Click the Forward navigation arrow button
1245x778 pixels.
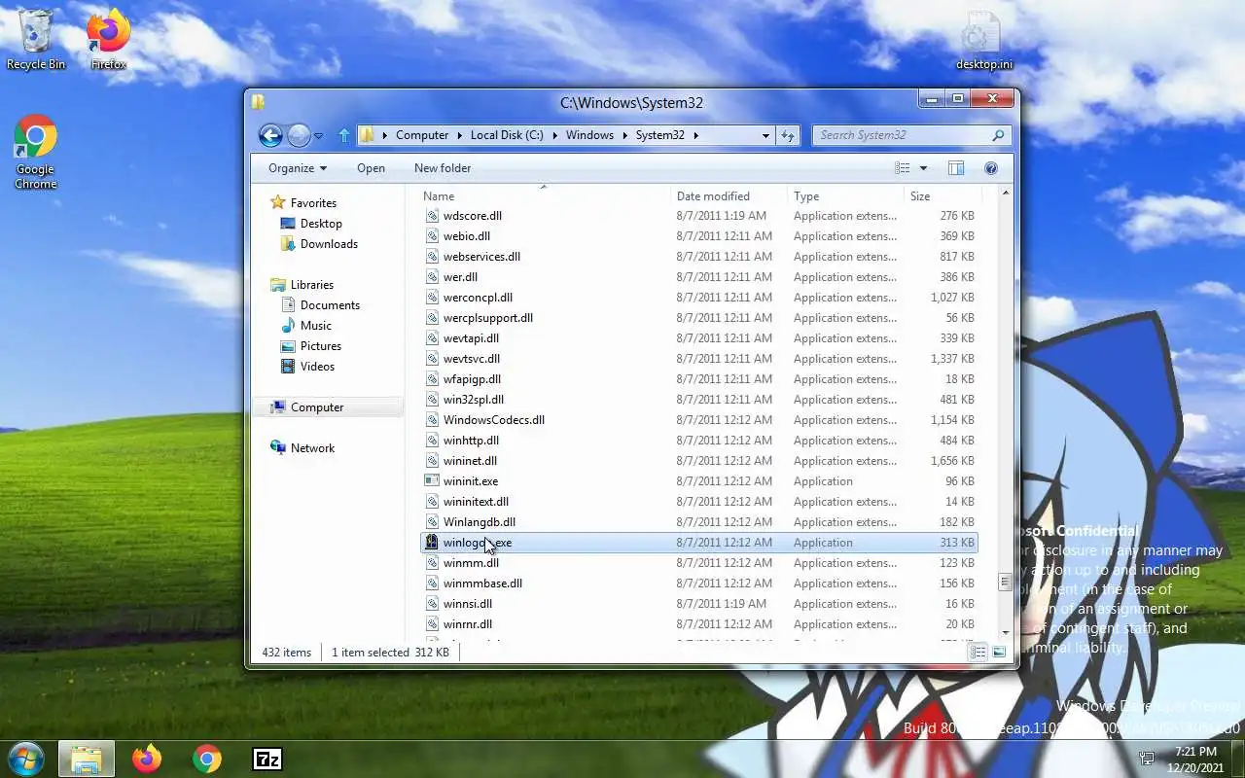click(299, 135)
